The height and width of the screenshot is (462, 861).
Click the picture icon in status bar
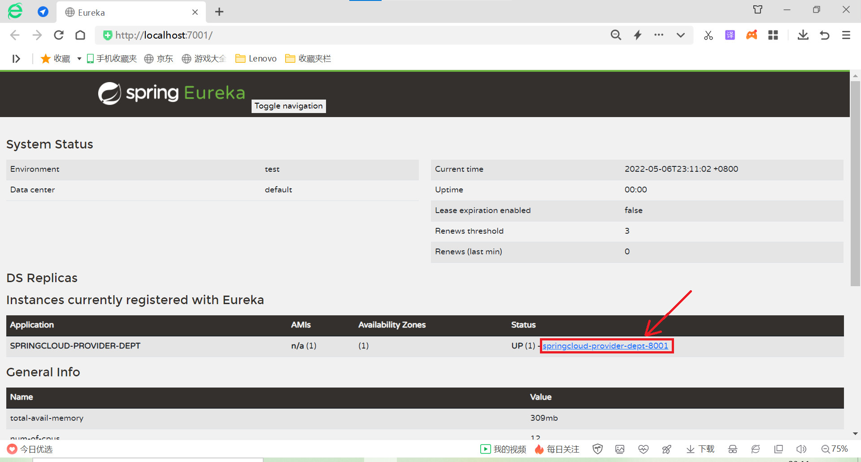(x=620, y=449)
